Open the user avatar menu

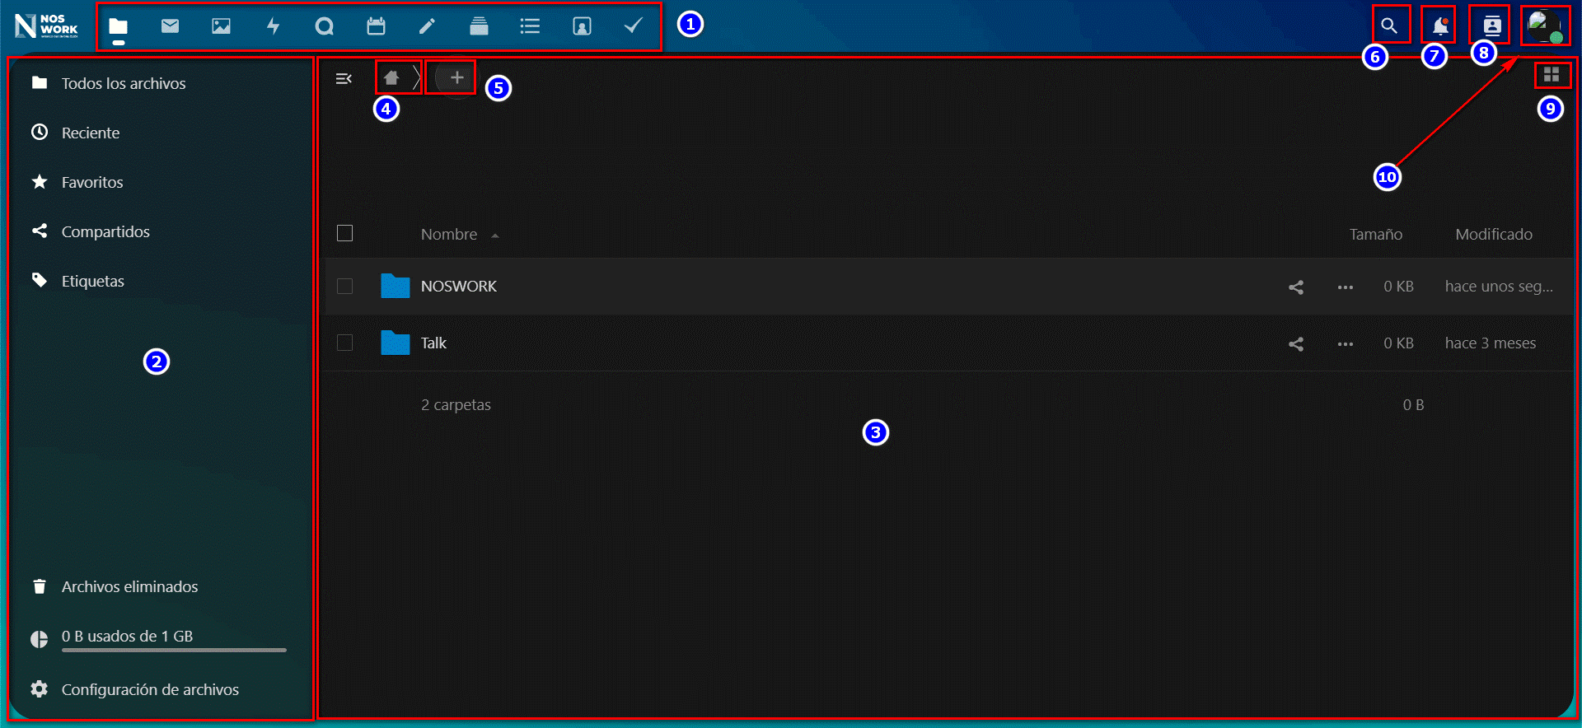tap(1544, 26)
